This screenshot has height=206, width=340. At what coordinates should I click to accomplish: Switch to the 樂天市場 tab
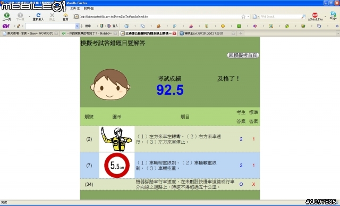(30, 33)
